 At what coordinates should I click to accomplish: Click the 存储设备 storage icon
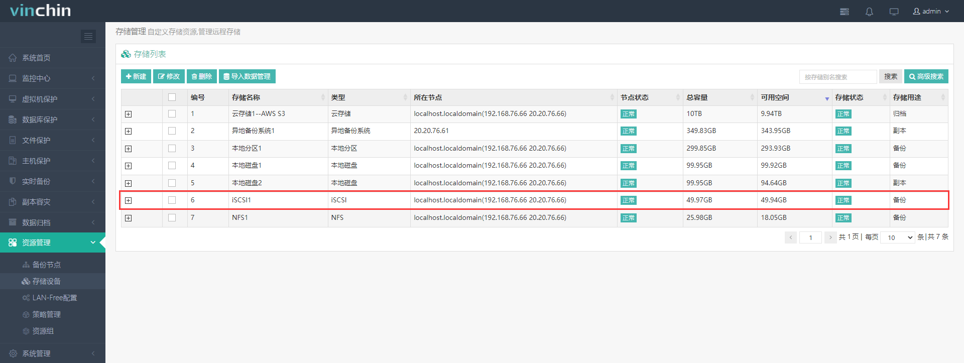tap(26, 281)
